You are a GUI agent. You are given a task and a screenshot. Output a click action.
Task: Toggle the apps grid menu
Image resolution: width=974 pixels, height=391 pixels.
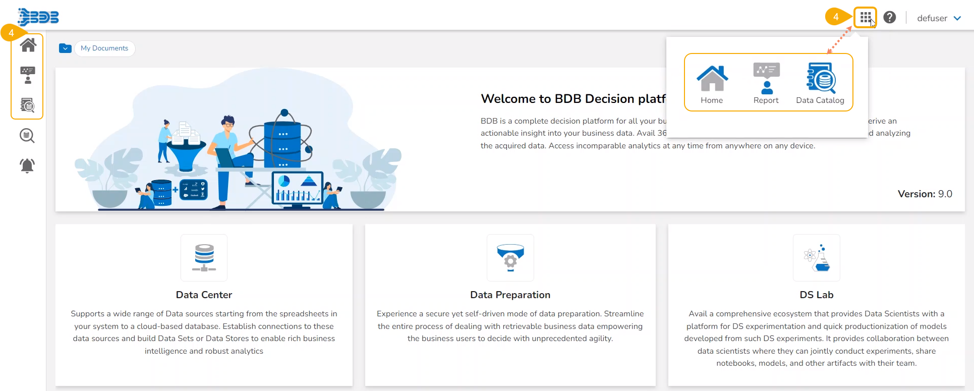(x=866, y=18)
